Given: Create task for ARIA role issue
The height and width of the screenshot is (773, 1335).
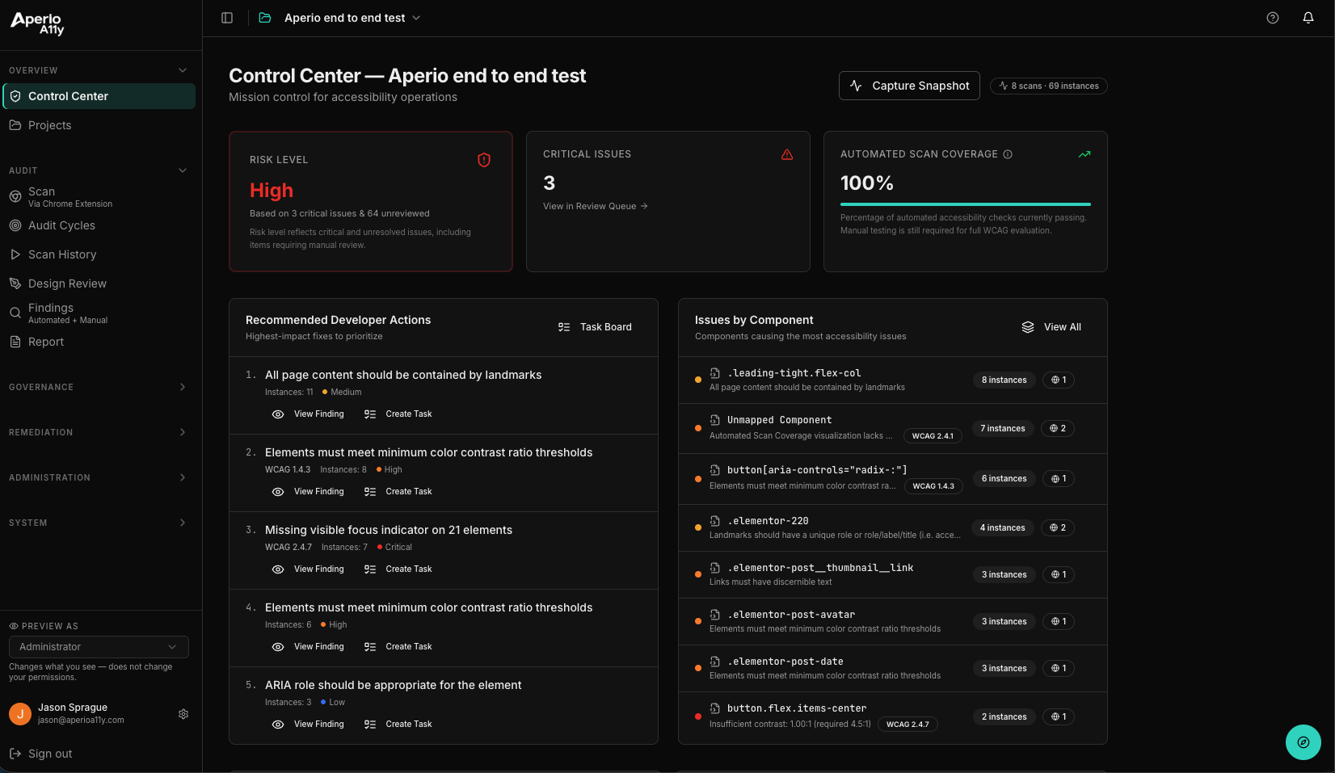Looking at the screenshot, I should coord(398,724).
